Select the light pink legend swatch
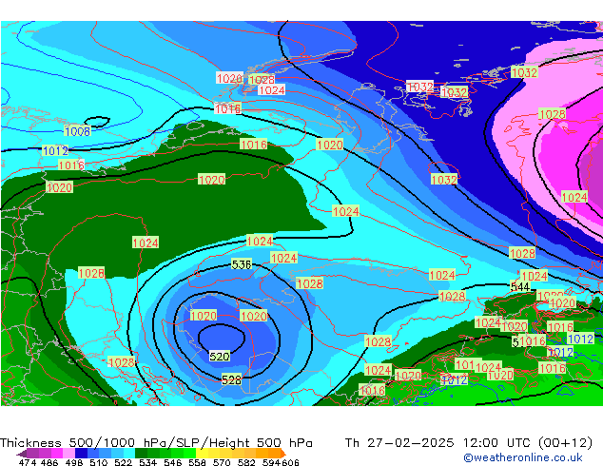Image resolution: width=603 pixels, height=466 pixels. pos(68,453)
